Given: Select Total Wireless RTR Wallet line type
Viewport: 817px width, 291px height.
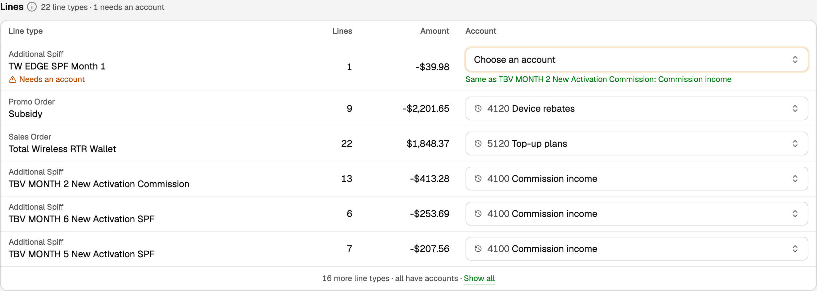Looking at the screenshot, I should tap(62, 149).
